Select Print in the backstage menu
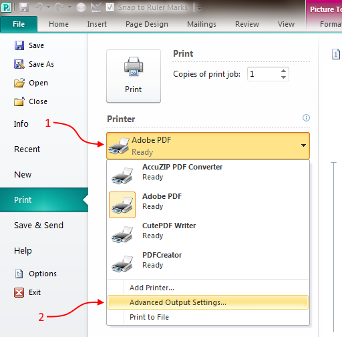This screenshot has width=342, height=337. click(44, 200)
